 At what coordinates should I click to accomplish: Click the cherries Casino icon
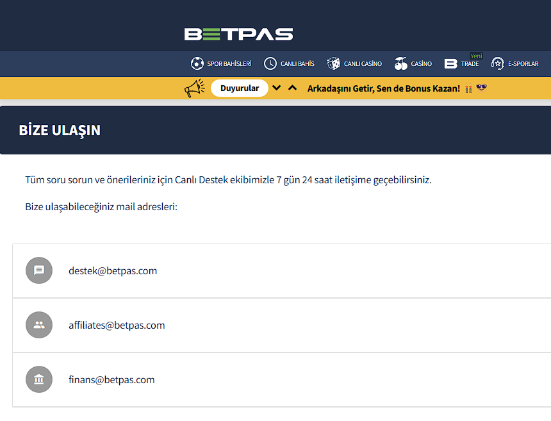pos(401,63)
